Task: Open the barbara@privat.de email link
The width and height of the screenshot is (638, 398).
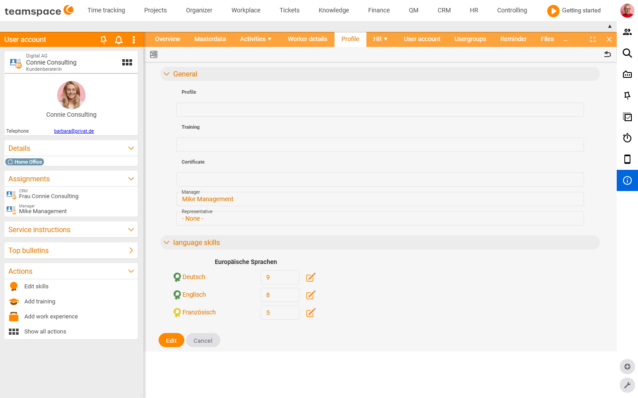Action: pyautogui.click(x=74, y=131)
